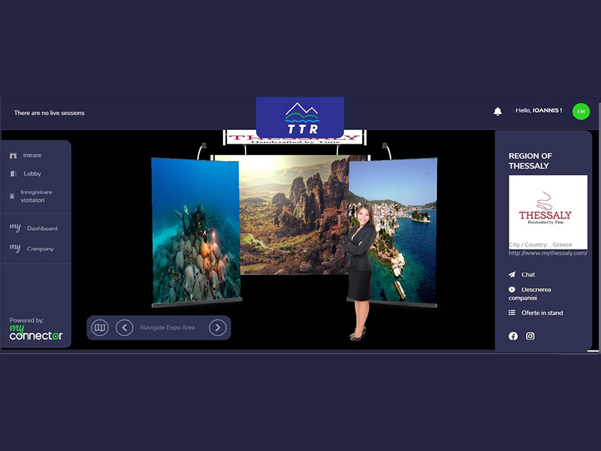Open the Instagram page icon
Viewport: 601px width, 451px height.
[x=530, y=336]
